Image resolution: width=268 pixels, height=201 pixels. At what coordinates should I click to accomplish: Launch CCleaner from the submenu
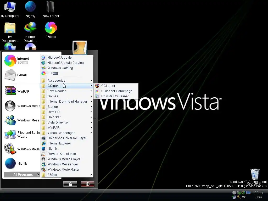point(116,86)
